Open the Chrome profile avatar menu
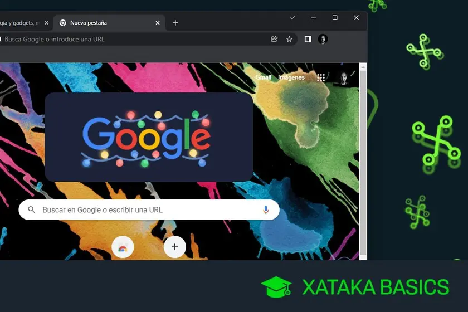The image size is (468, 312). click(x=323, y=39)
